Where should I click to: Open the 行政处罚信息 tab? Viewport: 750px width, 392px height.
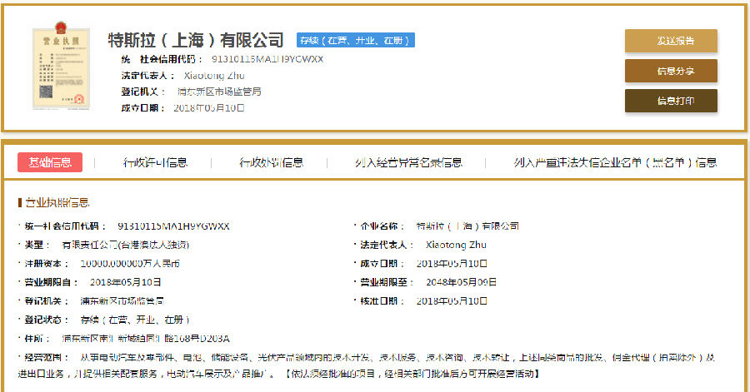[271, 163]
